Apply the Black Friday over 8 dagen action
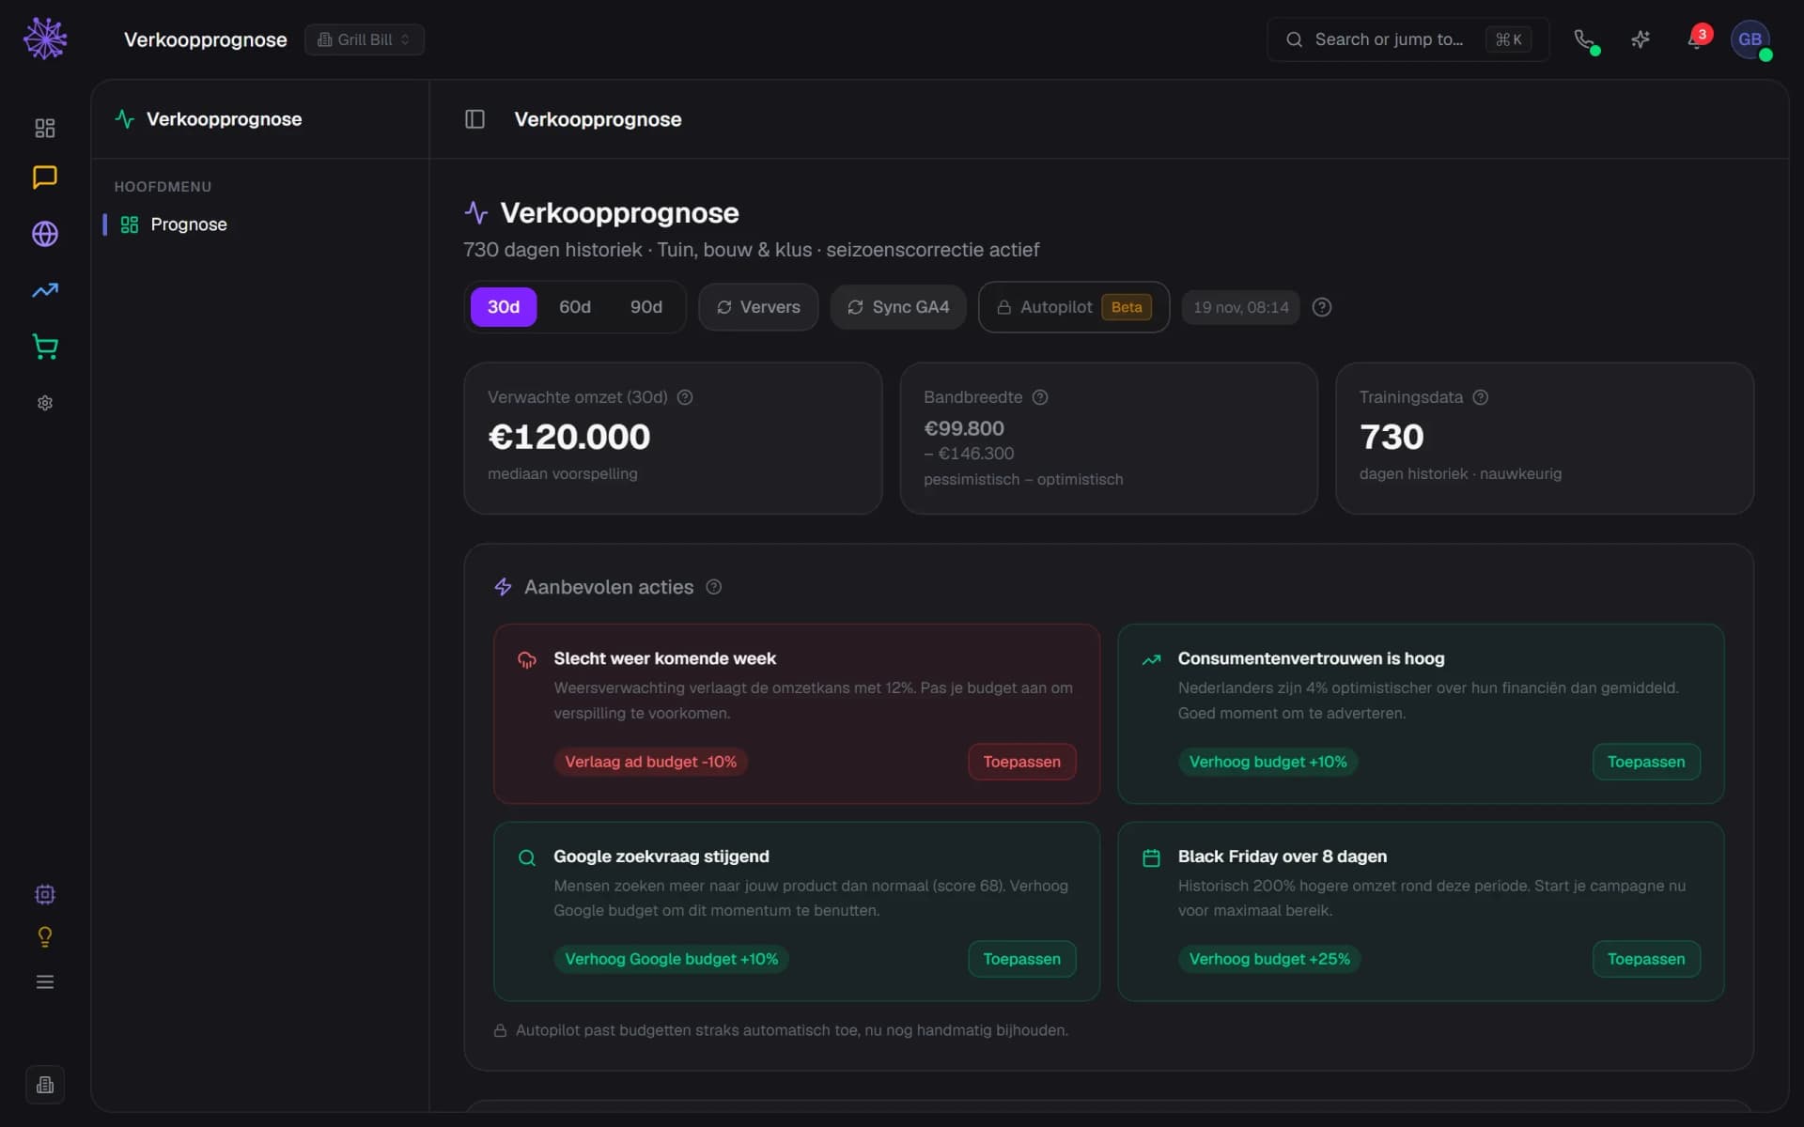 tap(1646, 959)
